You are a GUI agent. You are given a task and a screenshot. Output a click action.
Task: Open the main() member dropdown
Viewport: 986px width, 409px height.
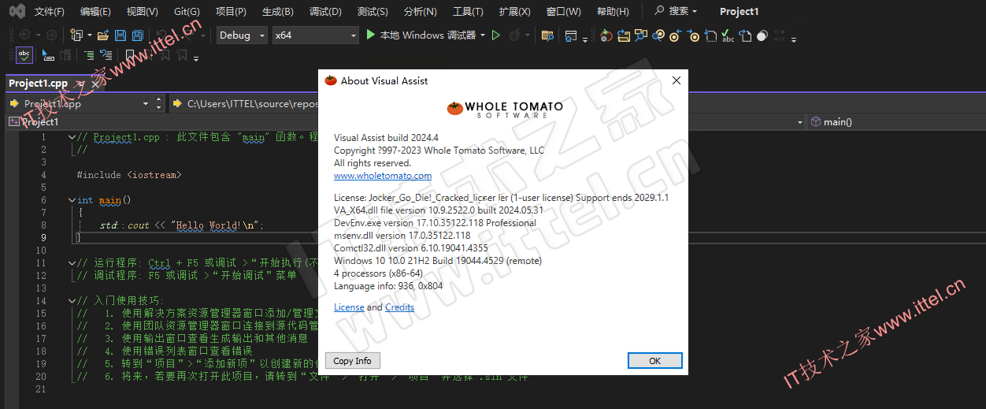pyautogui.click(x=896, y=121)
